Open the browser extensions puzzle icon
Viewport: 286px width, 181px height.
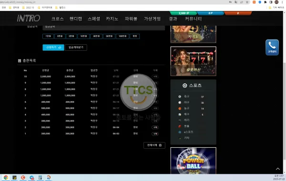pyautogui.click(x=266, y=2)
